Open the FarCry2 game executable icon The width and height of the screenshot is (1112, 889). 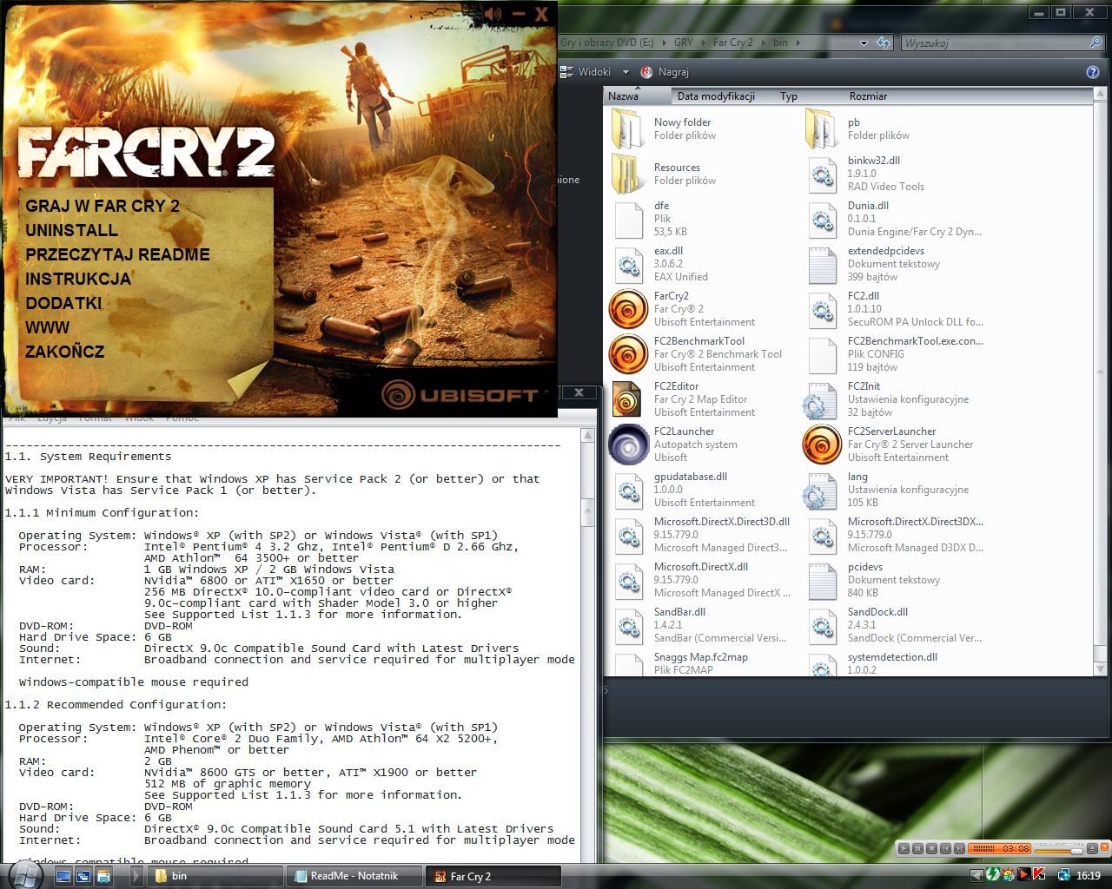pyautogui.click(x=628, y=309)
